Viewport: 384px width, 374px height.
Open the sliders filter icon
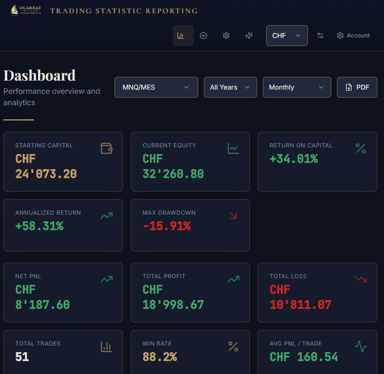pyautogui.click(x=320, y=36)
